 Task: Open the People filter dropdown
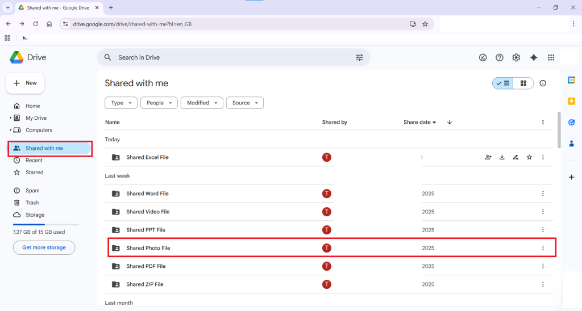tap(159, 103)
